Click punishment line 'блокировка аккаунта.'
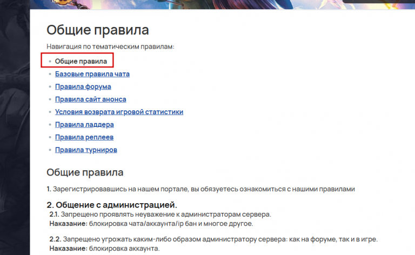 point(104,249)
